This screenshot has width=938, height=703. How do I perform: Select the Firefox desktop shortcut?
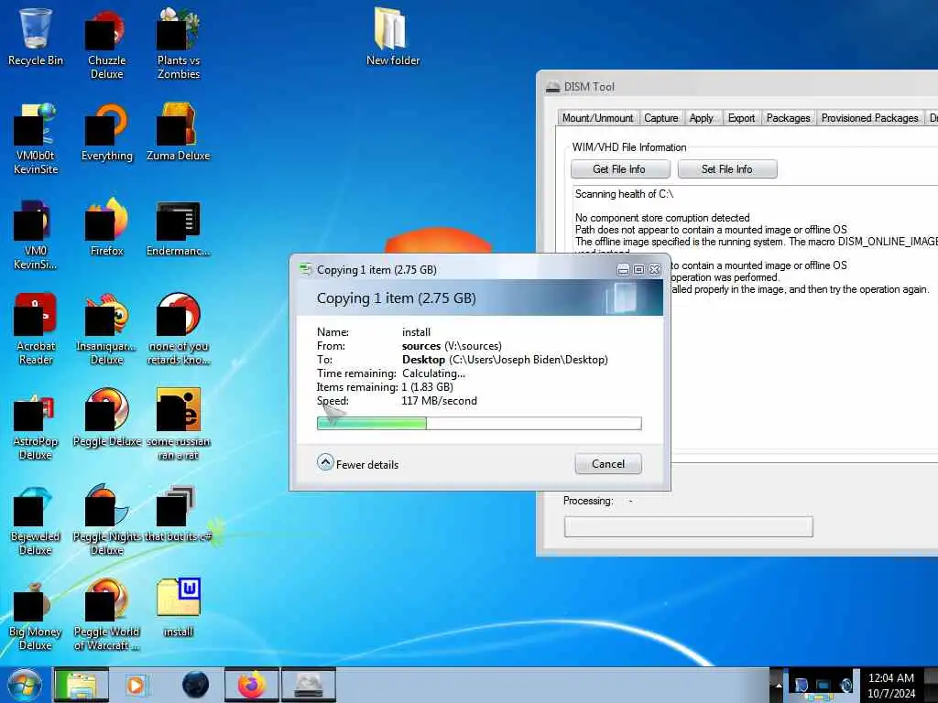[106, 228]
